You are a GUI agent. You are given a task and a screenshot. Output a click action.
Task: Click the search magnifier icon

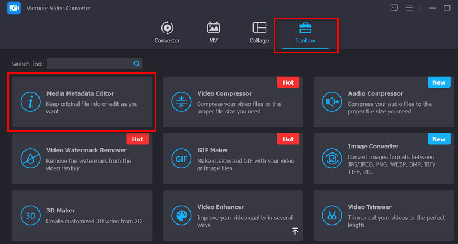pos(137,64)
